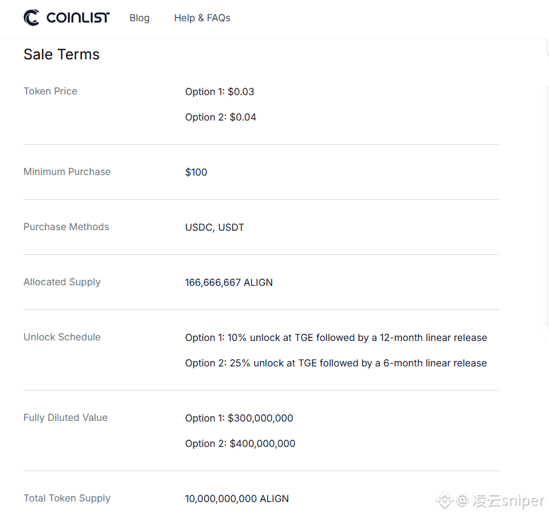Open the Blog page
Viewport: 549px width, 516px height.
pos(139,18)
